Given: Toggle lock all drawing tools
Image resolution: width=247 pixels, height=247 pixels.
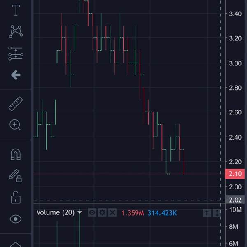Looking at the screenshot, I should [x=16, y=197].
